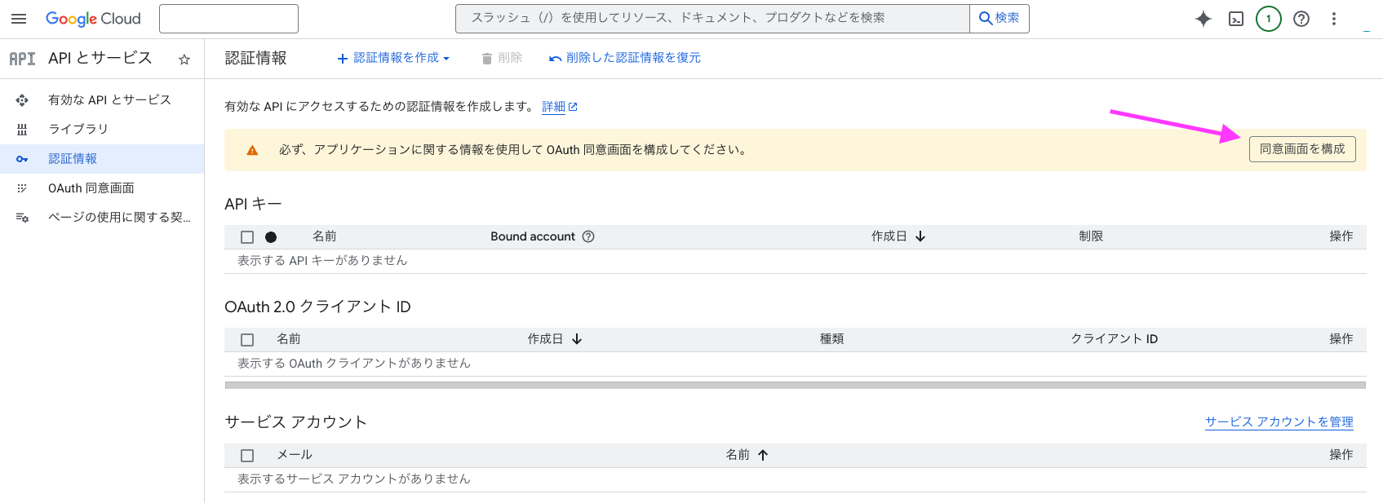Click the メール column header

(x=295, y=455)
